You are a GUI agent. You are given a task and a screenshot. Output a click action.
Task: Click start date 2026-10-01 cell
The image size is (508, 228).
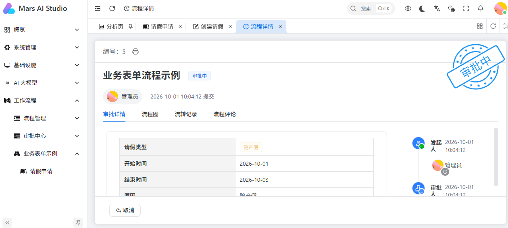[x=304, y=164]
